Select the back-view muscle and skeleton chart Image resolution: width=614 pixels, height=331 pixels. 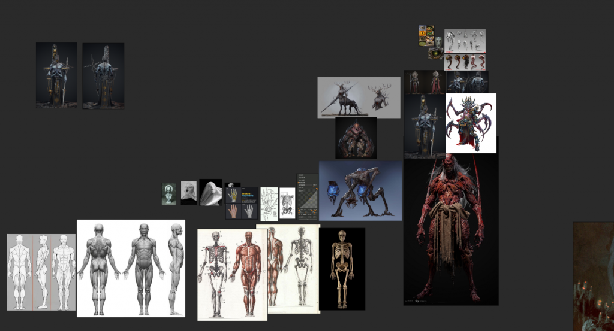click(x=294, y=269)
